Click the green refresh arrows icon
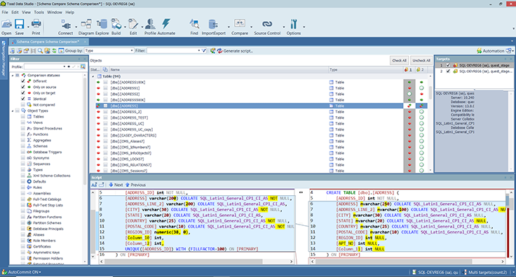 (x=54, y=50)
